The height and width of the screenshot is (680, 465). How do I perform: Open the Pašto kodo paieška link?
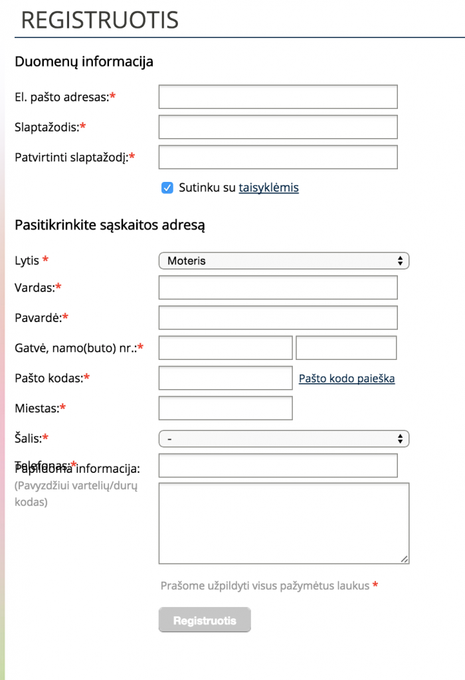[346, 379]
